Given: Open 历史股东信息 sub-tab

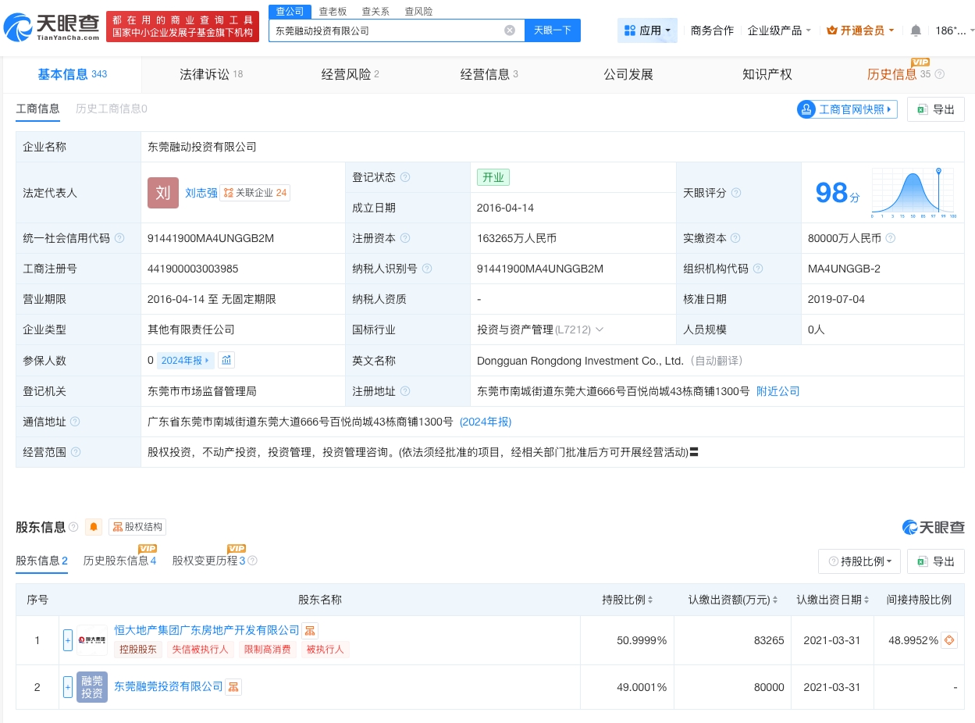Looking at the screenshot, I should [x=120, y=561].
